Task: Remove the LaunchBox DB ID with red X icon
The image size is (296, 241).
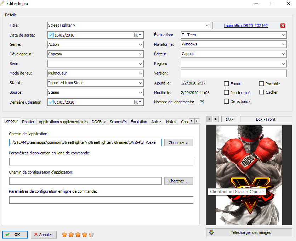Action: [283, 26]
